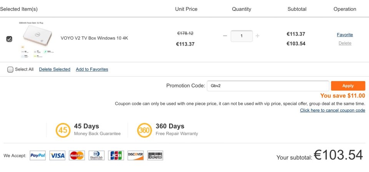Click the Delete Selected link

[55, 69]
